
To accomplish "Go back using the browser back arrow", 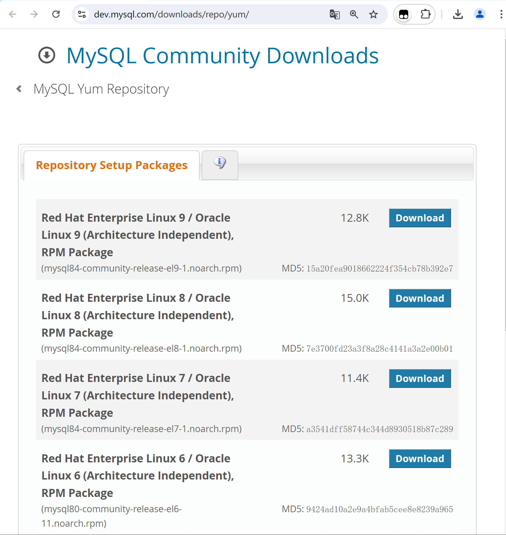I will click(13, 14).
